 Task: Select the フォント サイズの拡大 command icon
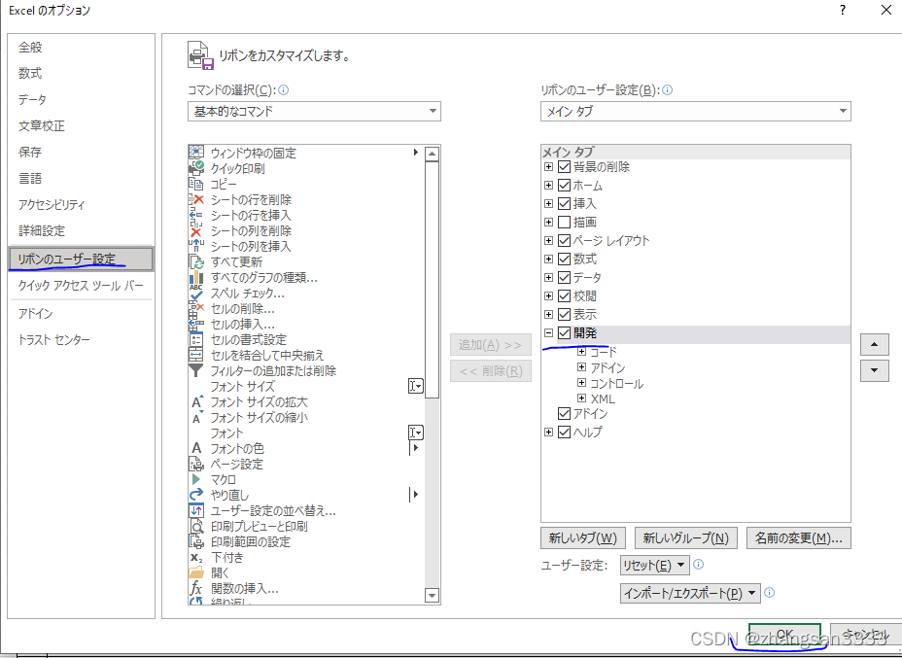(x=196, y=402)
